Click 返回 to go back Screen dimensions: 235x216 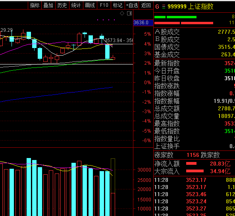(x=146, y=6)
